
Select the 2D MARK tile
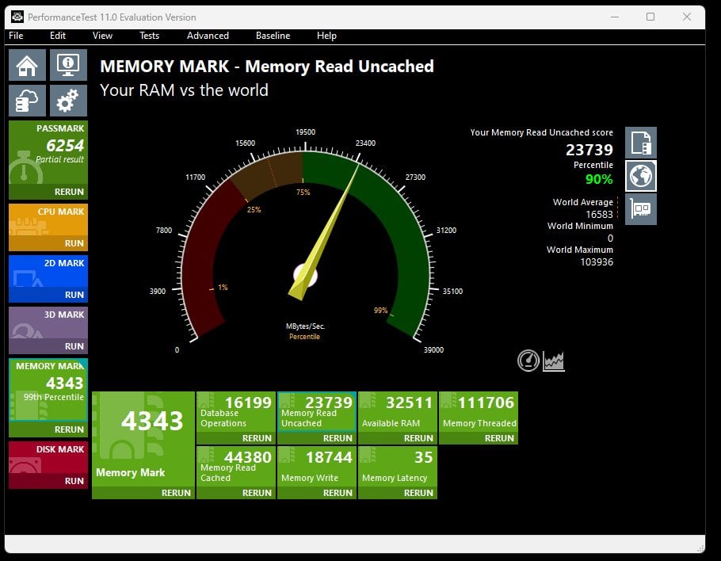48,271
